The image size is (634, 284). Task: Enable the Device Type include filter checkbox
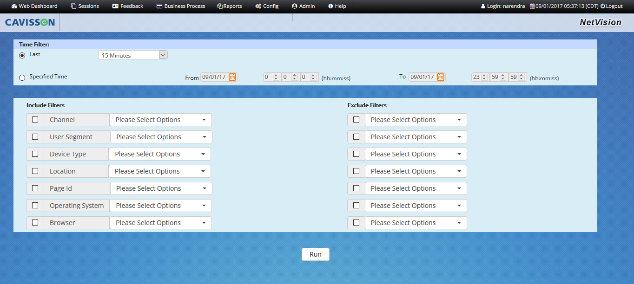[x=35, y=154]
